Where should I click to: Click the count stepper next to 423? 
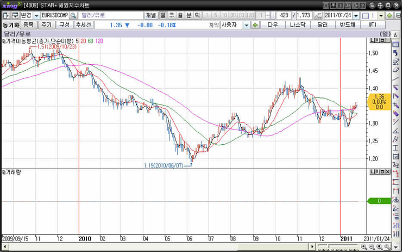click(268, 15)
